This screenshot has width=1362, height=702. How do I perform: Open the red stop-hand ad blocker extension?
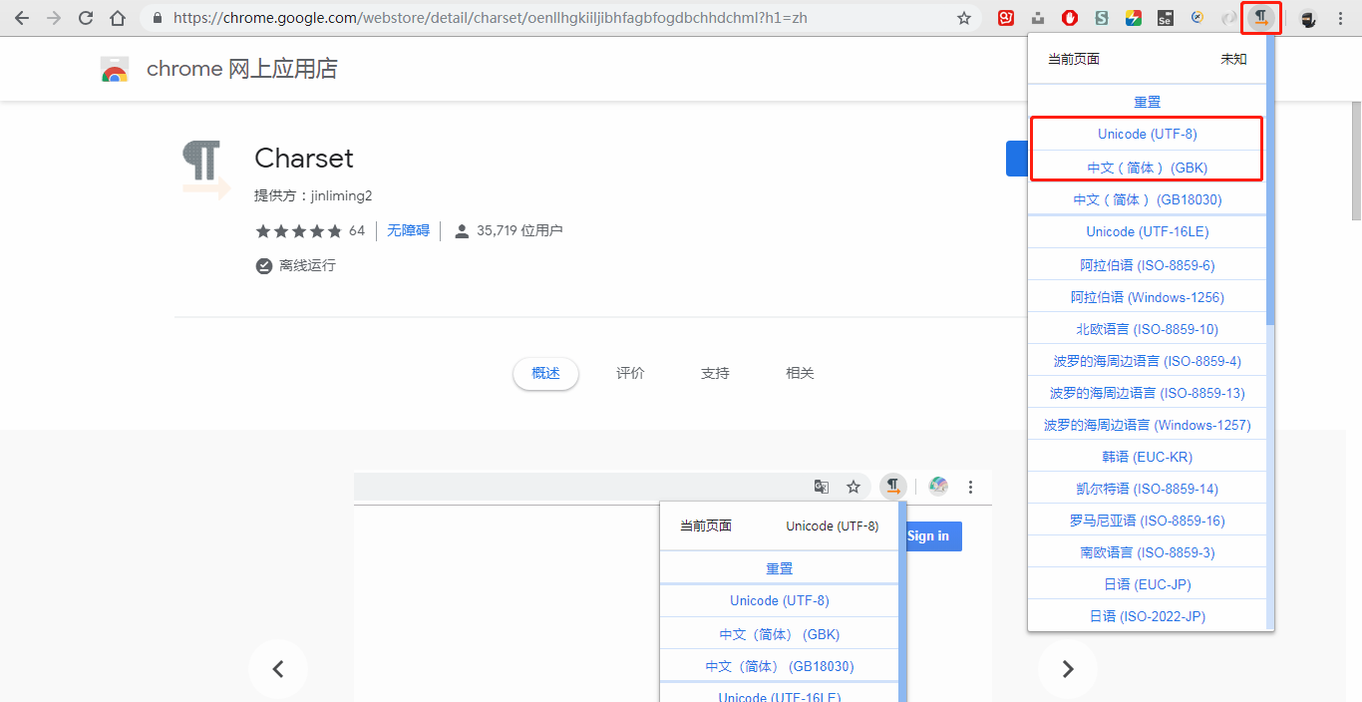(1070, 18)
